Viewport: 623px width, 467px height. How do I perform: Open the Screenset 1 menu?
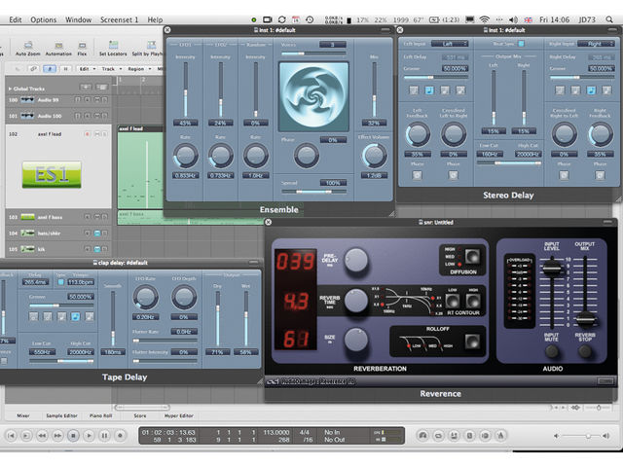tap(119, 19)
